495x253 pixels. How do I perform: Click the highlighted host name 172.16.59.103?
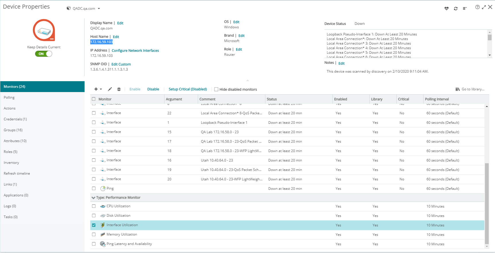[101, 42]
